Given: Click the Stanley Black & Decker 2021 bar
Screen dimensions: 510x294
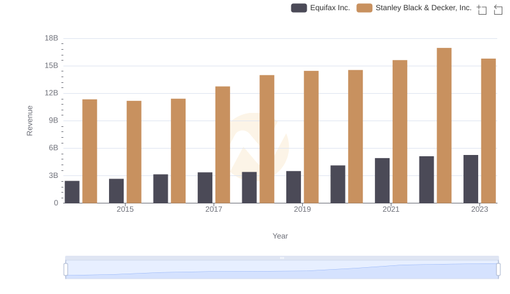Looking at the screenshot, I should pos(400,132).
